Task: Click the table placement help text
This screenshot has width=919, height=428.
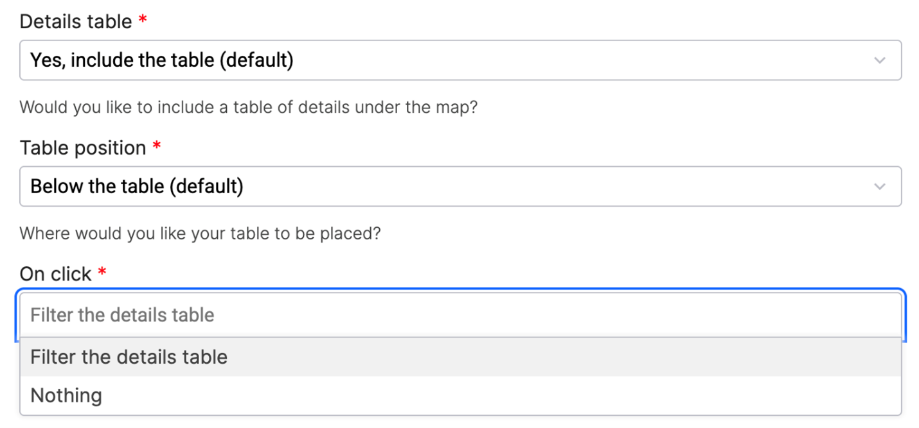Action: 200,233
